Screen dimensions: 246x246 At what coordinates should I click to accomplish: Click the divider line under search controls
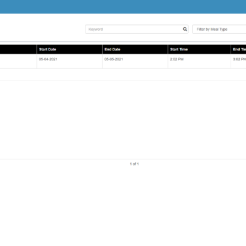click(123, 42)
